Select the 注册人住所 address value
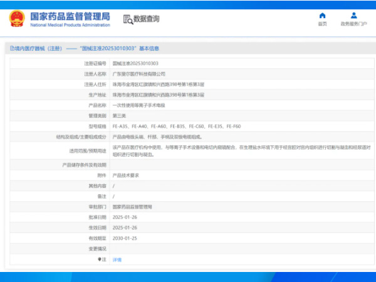 tap(159, 85)
